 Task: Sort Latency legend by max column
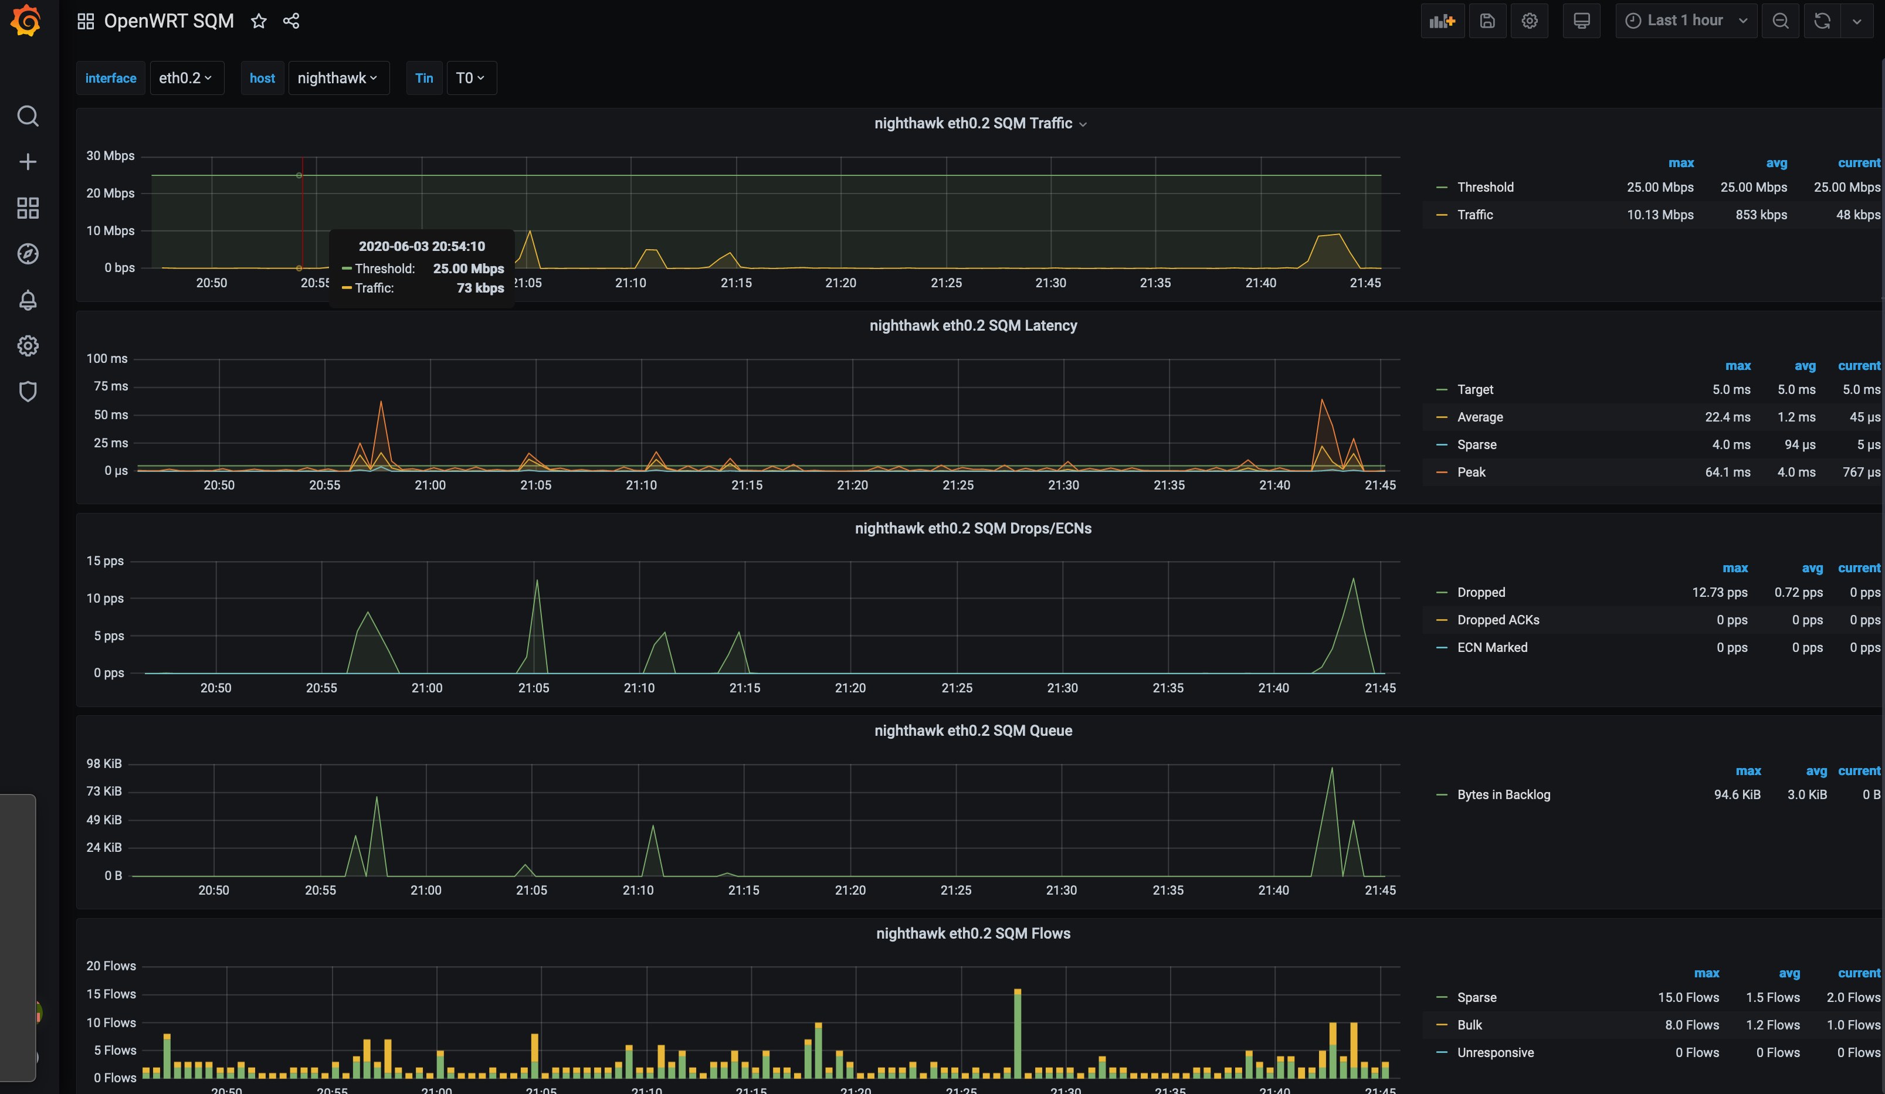1738,366
